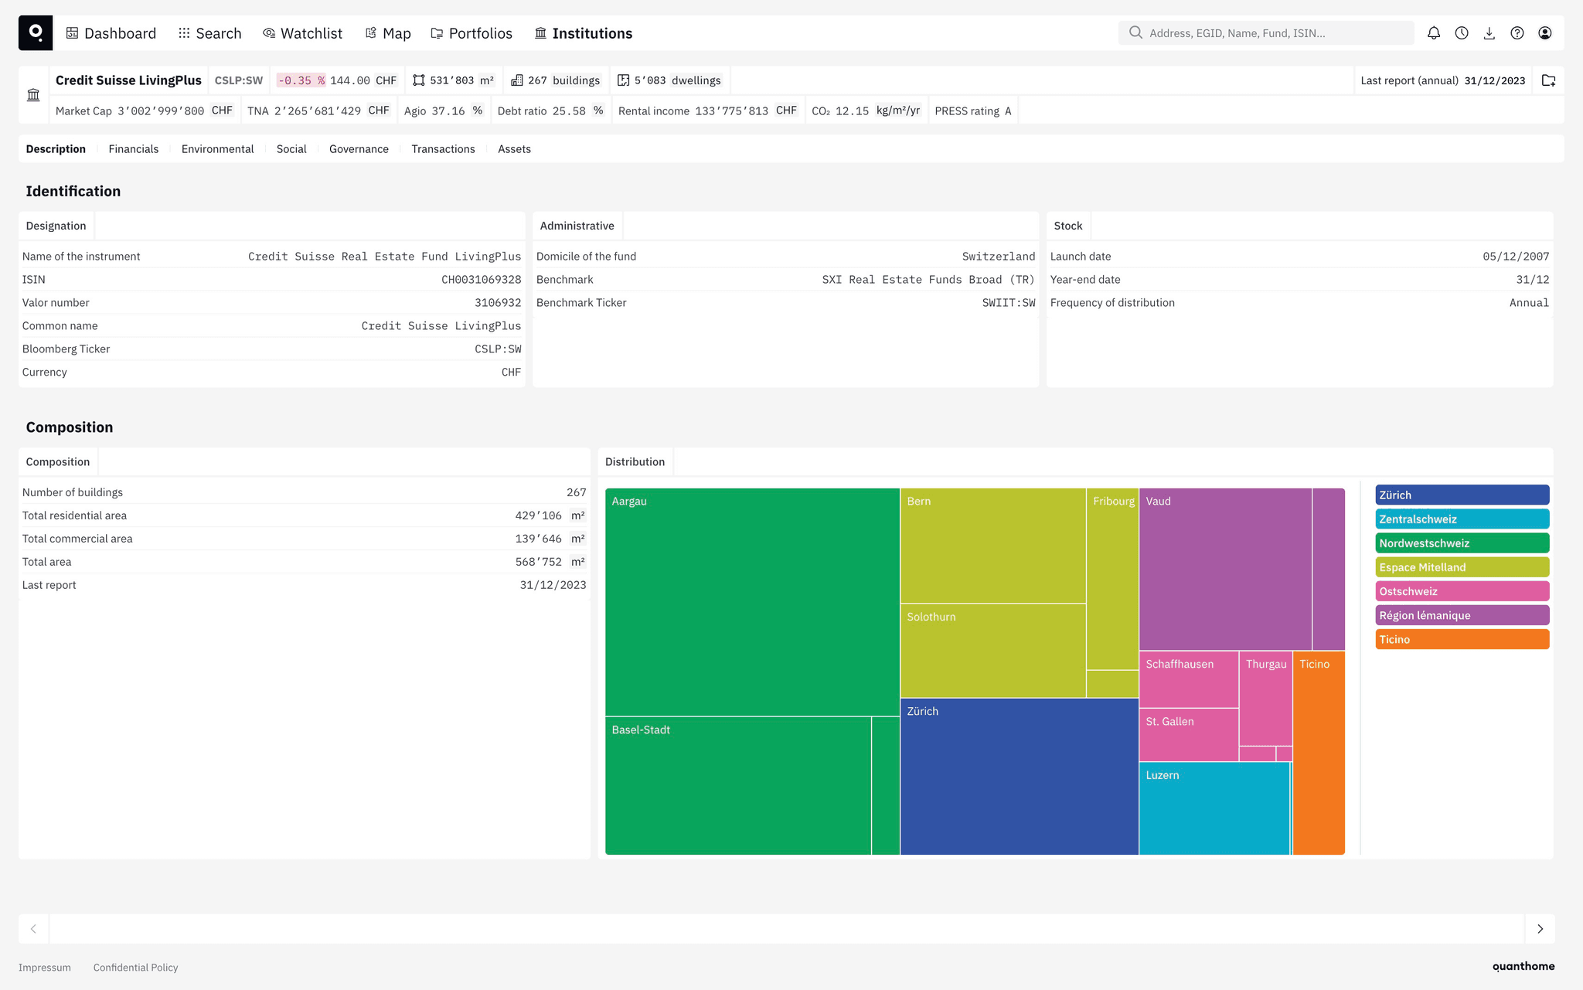1583x990 pixels.
Task: Select the Composition panel tab
Action: (x=58, y=461)
